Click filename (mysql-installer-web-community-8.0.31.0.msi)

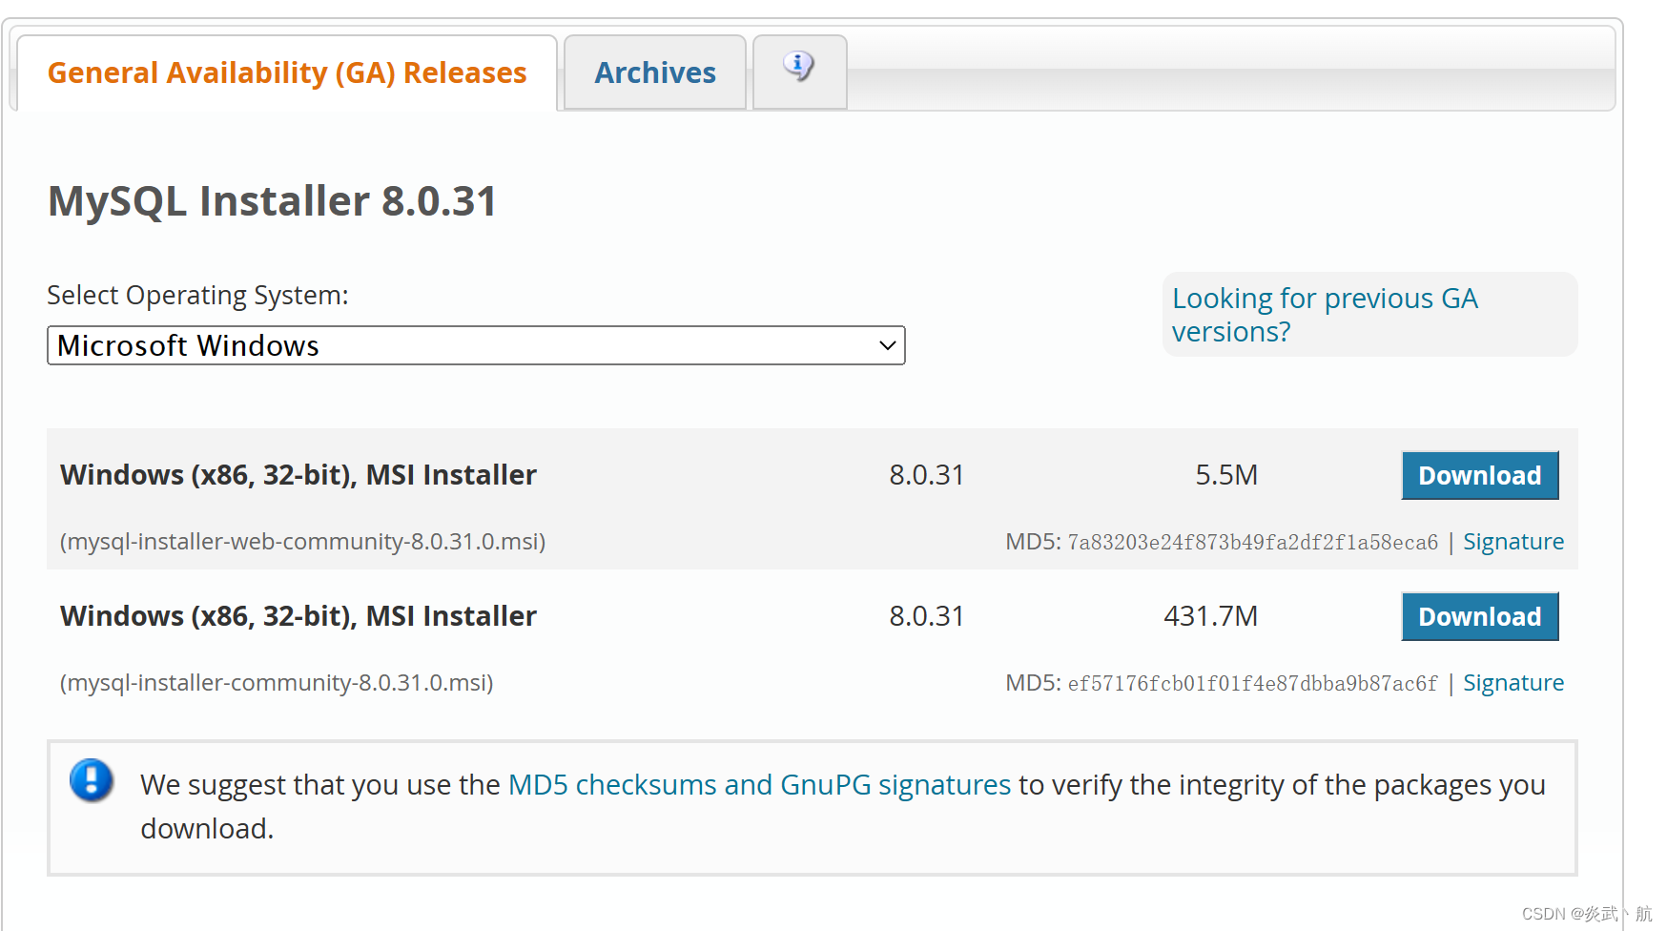[302, 542]
